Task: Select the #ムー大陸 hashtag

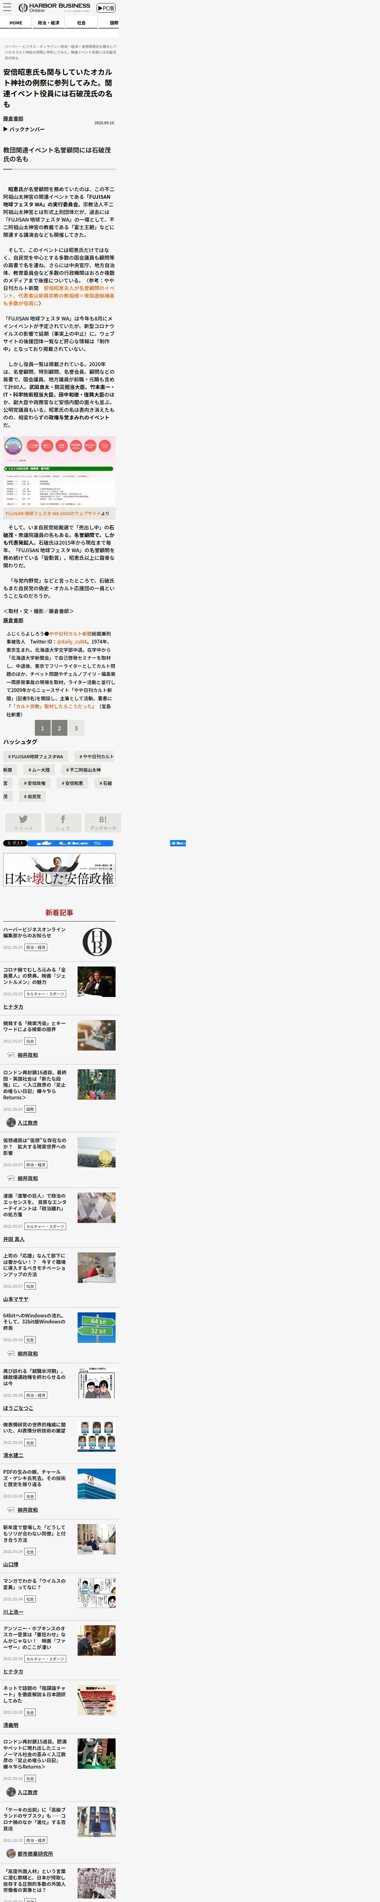Action: coord(39,770)
